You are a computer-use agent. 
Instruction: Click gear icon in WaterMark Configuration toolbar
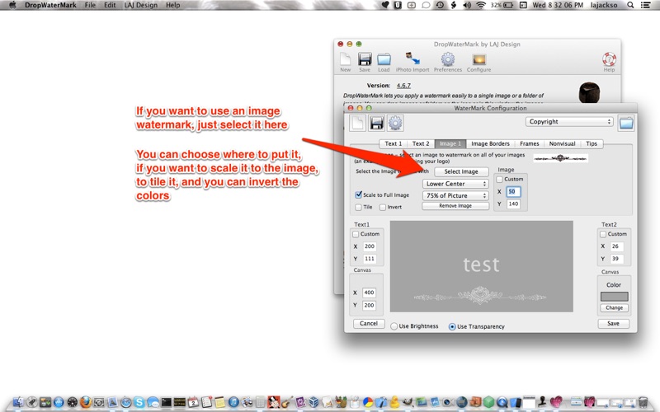[395, 123]
